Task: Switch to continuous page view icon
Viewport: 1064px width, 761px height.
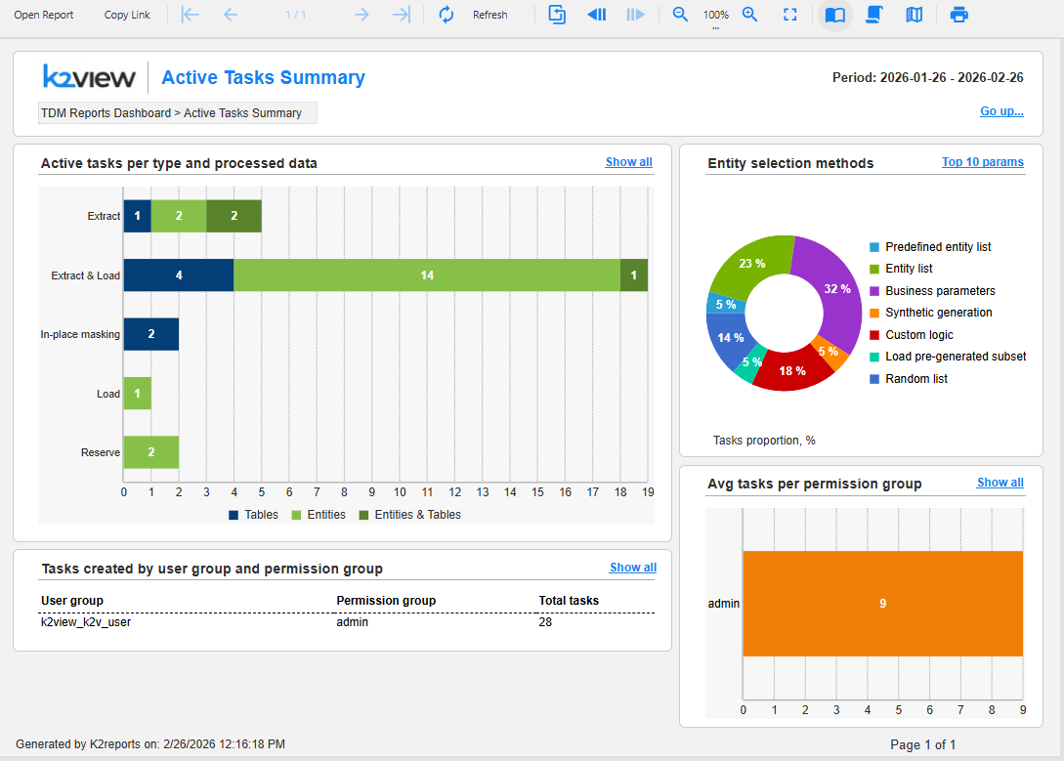Action: [874, 15]
